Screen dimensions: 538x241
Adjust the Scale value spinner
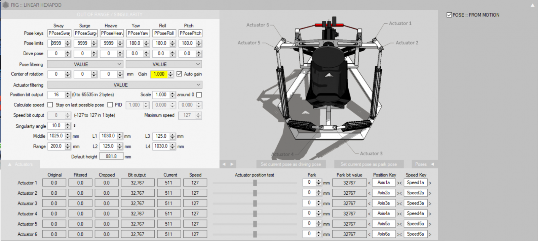pos(172,95)
